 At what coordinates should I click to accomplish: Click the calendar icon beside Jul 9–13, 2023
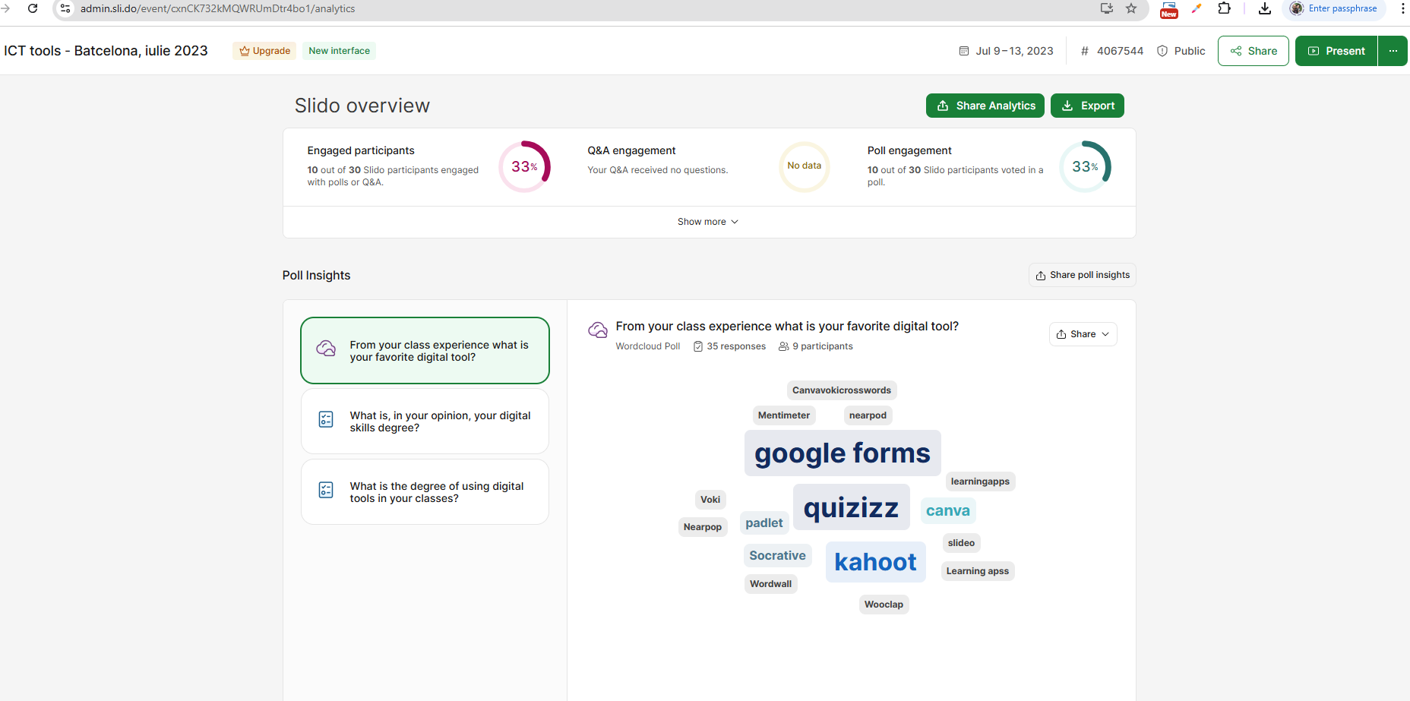(x=964, y=51)
